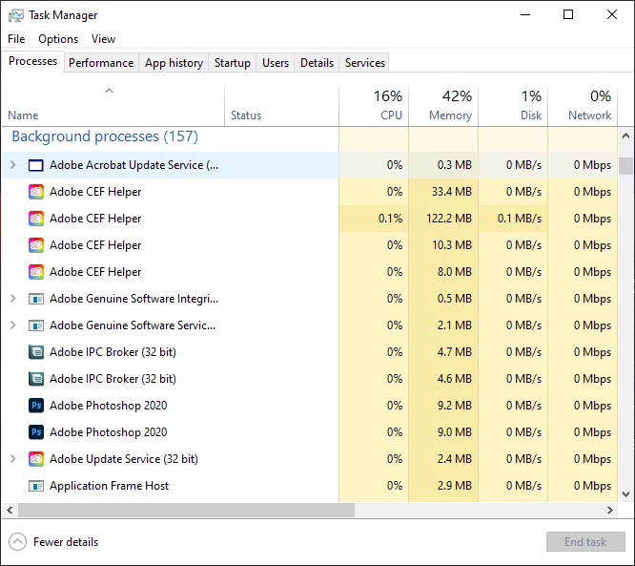
Task: Click the horizontal scrollbar left arrow
Action: 10,510
